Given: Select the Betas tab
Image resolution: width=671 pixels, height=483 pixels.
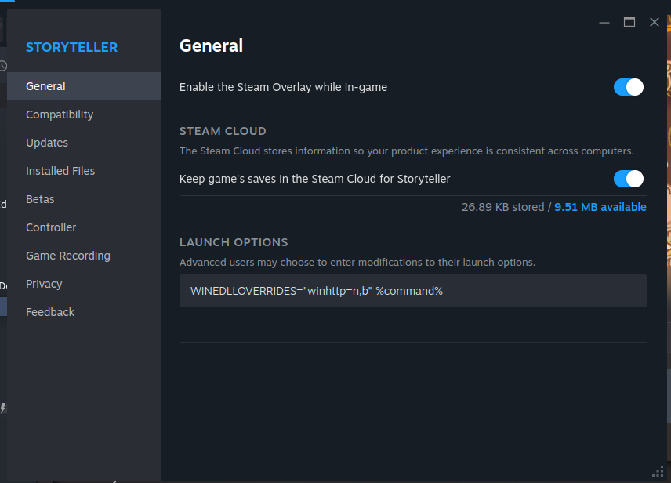Looking at the screenshot, I should (40, 199).
